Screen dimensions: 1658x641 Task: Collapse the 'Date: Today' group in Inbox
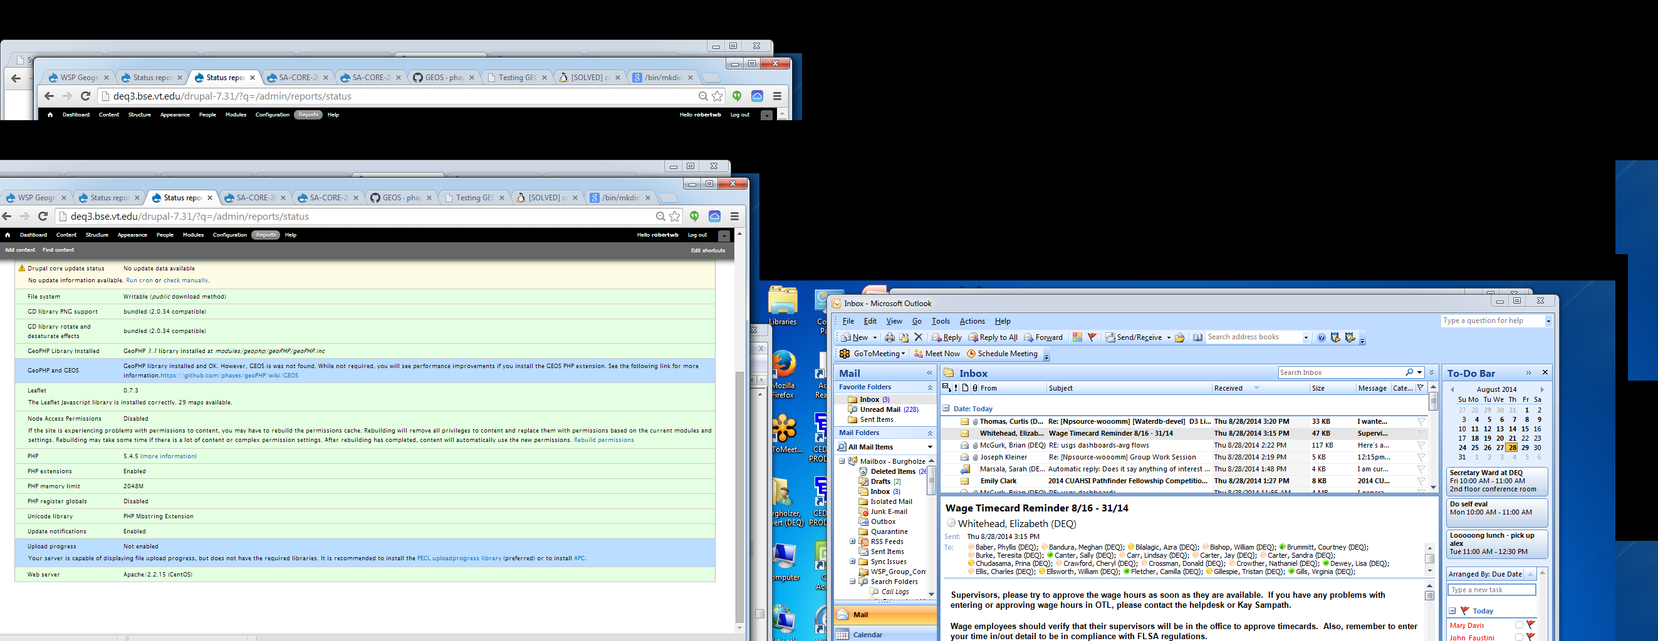coord(946,408)
